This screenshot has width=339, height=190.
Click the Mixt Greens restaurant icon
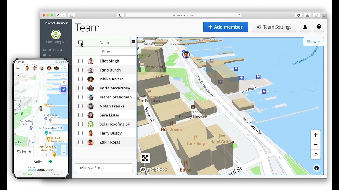tap(171, 123)
